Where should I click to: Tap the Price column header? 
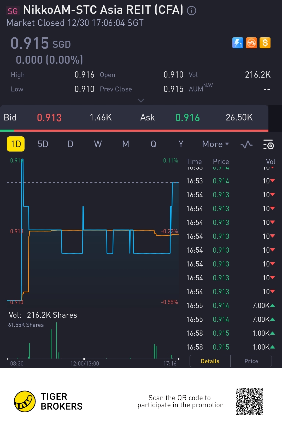pos(221,161)
